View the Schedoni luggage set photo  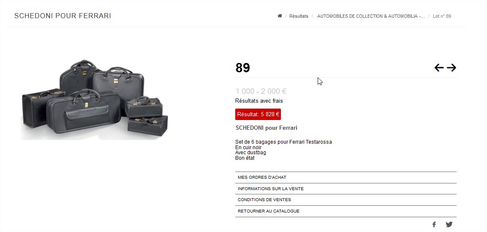tap(95, 99)
